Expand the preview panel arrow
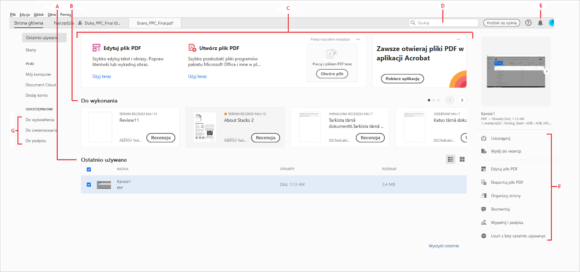Screen dimensions: 580x272 click(546, 71)
